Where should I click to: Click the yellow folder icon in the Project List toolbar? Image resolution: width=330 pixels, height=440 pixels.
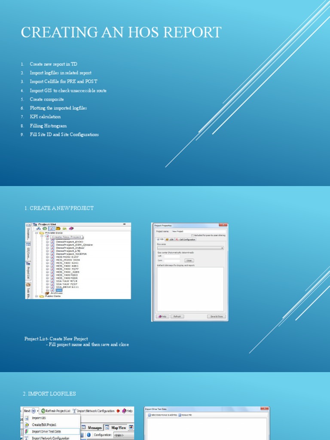point(58,229)
